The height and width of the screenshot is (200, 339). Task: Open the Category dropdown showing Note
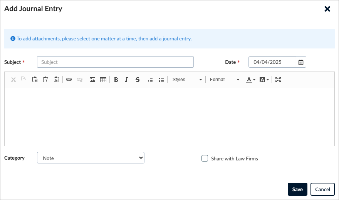[91, 158]
